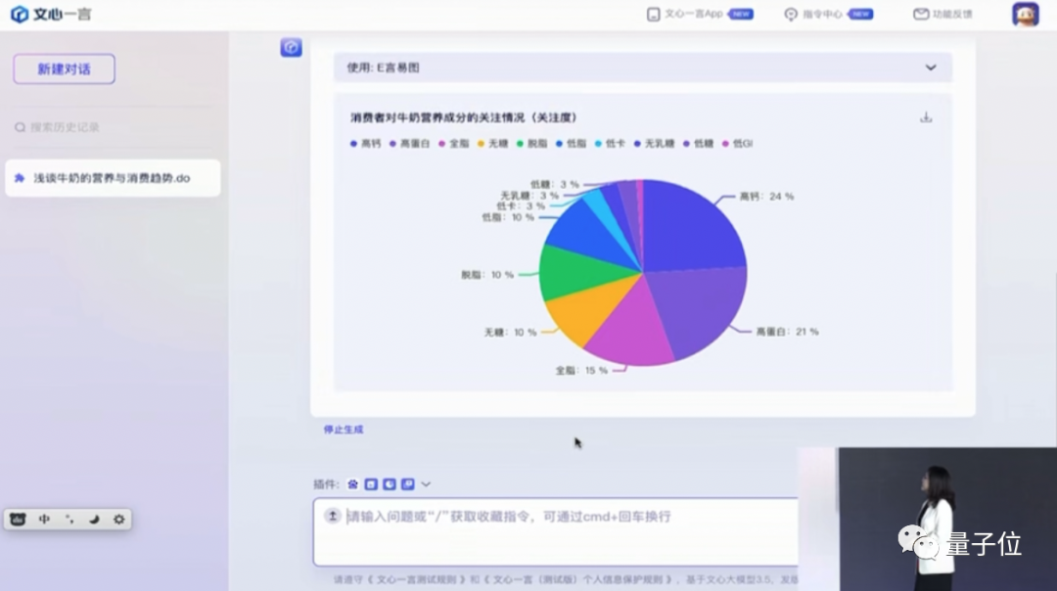Toggle the 低GI legend item
This screenshot has width=1057, height=591.
[738, 144]
